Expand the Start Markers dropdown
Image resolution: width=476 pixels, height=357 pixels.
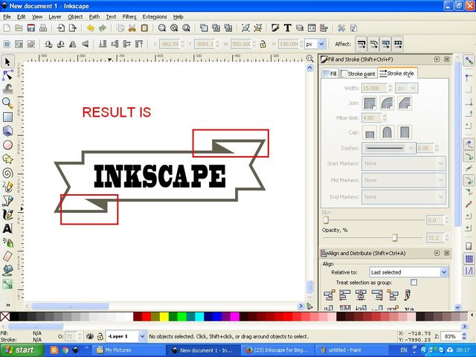404,164
